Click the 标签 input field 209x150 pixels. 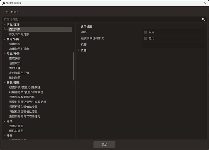pyautogui.click(x=174, y=45)
